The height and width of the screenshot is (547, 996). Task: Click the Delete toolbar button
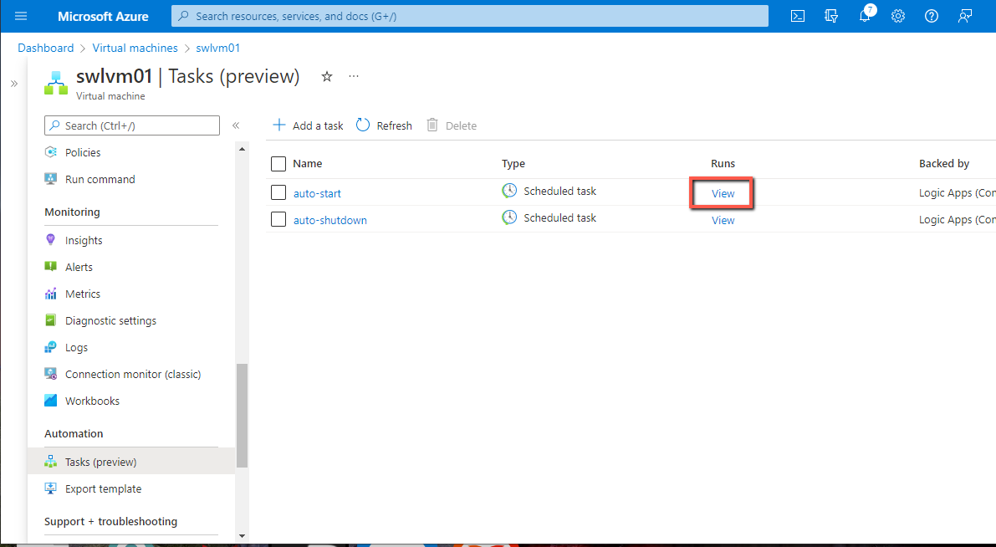pyautogui.click(x=452, y=125)
